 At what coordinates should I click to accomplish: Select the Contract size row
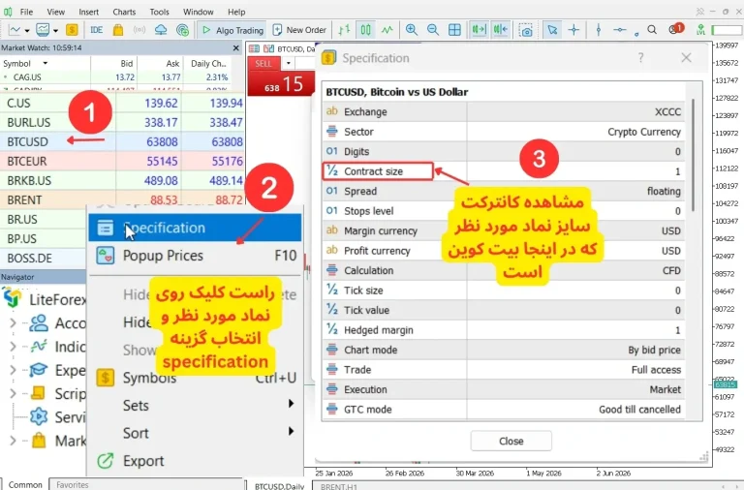click(504, 171)
